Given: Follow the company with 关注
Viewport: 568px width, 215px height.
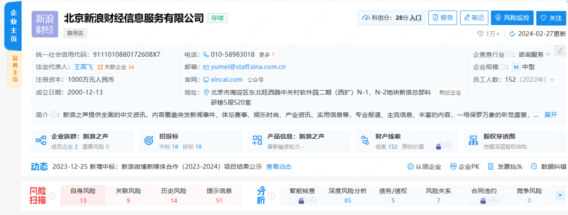Looking at the screenshot, I should pyautogui.click(x=550, y=17).
